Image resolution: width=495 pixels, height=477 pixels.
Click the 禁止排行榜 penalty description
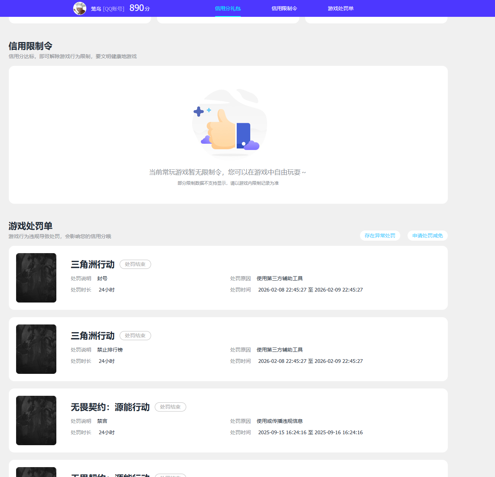click(x=110, y=350)
